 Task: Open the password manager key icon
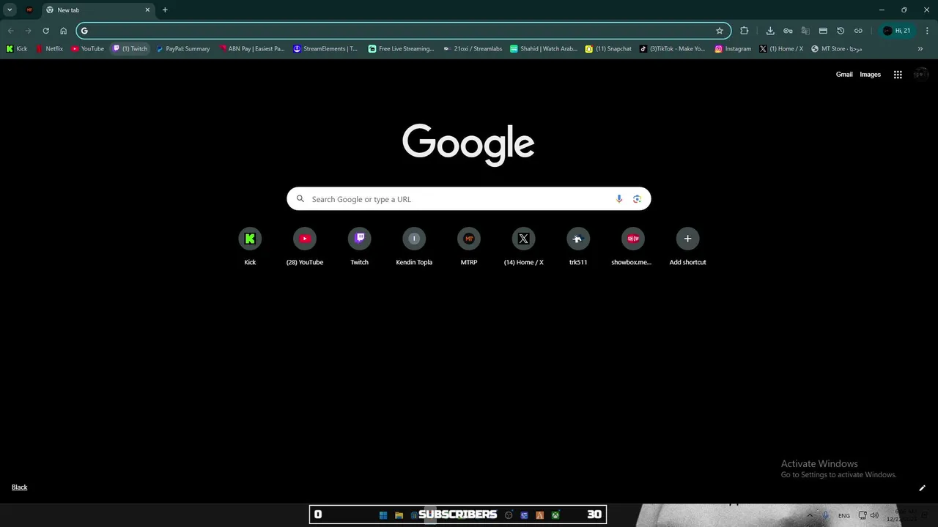coord(788,31)
